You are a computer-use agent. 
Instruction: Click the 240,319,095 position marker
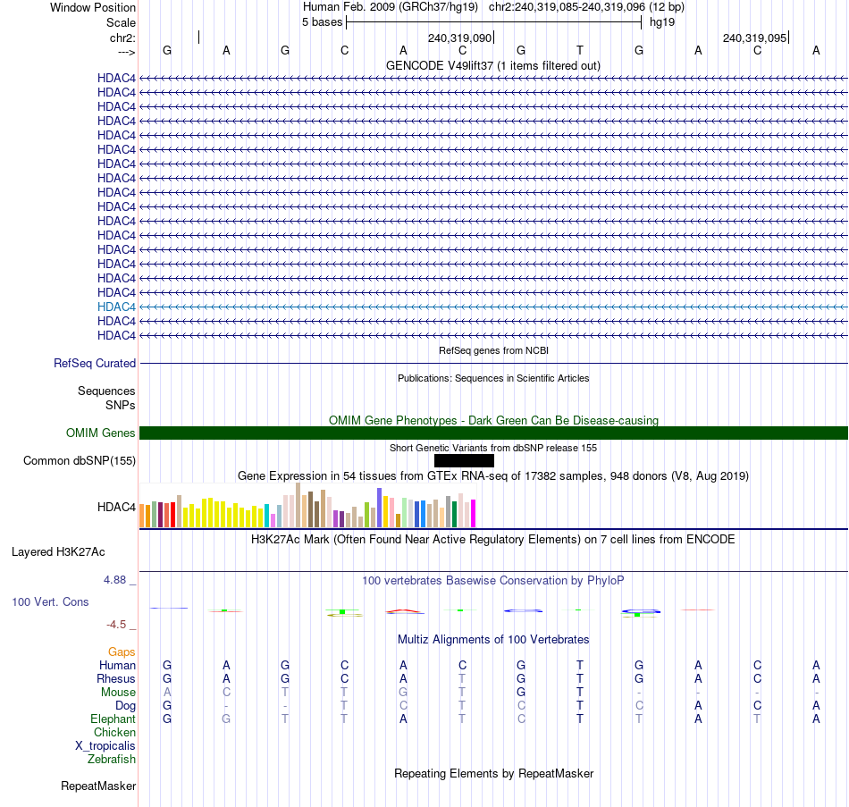755,38
